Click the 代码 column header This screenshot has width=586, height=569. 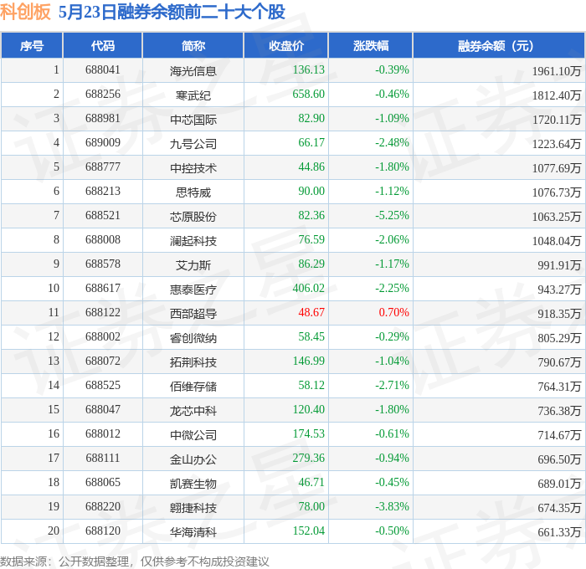(103, 45)
